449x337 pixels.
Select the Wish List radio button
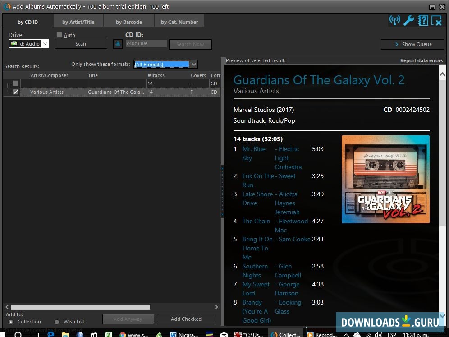click(x=56, y=322)
